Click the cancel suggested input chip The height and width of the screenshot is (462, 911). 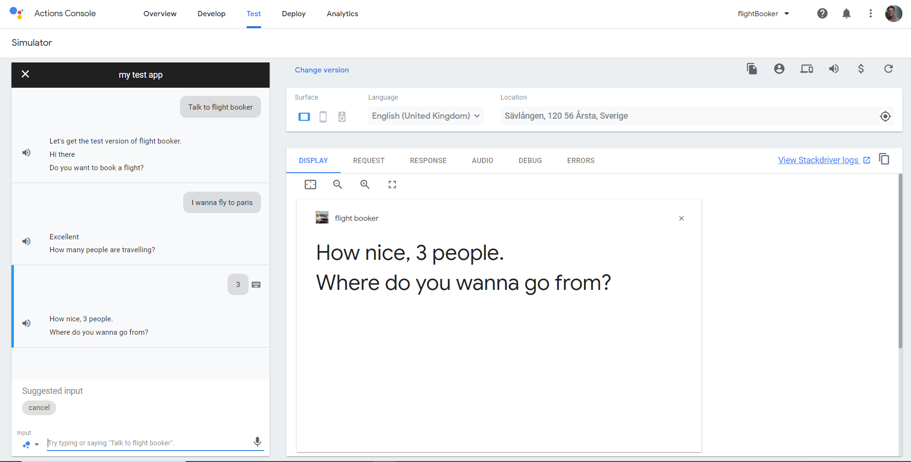pos(39,408)
